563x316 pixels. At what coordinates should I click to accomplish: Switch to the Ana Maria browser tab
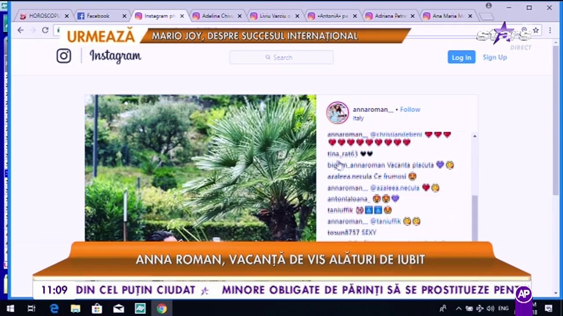tap(448, 16)
